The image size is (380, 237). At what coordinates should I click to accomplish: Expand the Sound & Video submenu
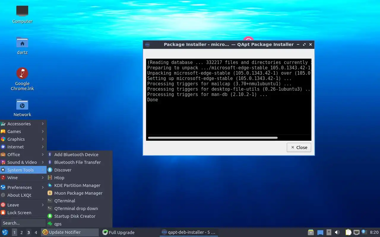tap(23, 162)
